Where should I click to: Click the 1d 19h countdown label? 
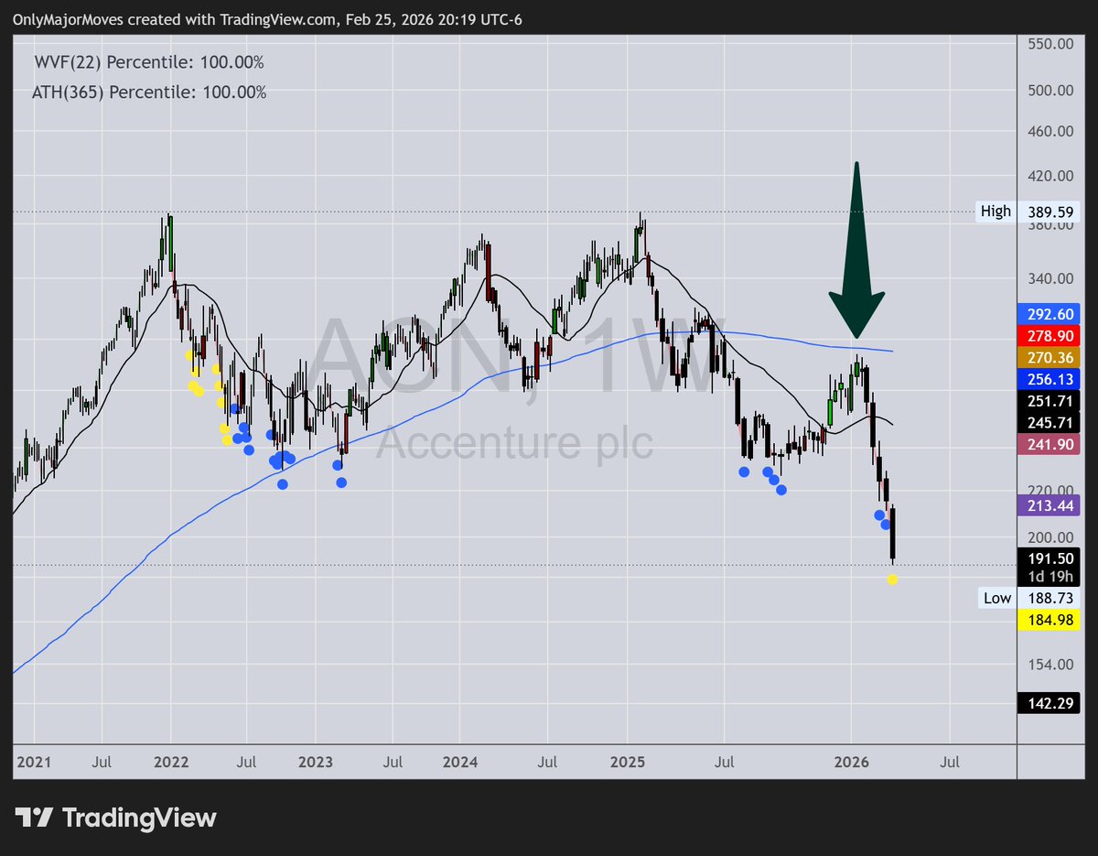1049,577
